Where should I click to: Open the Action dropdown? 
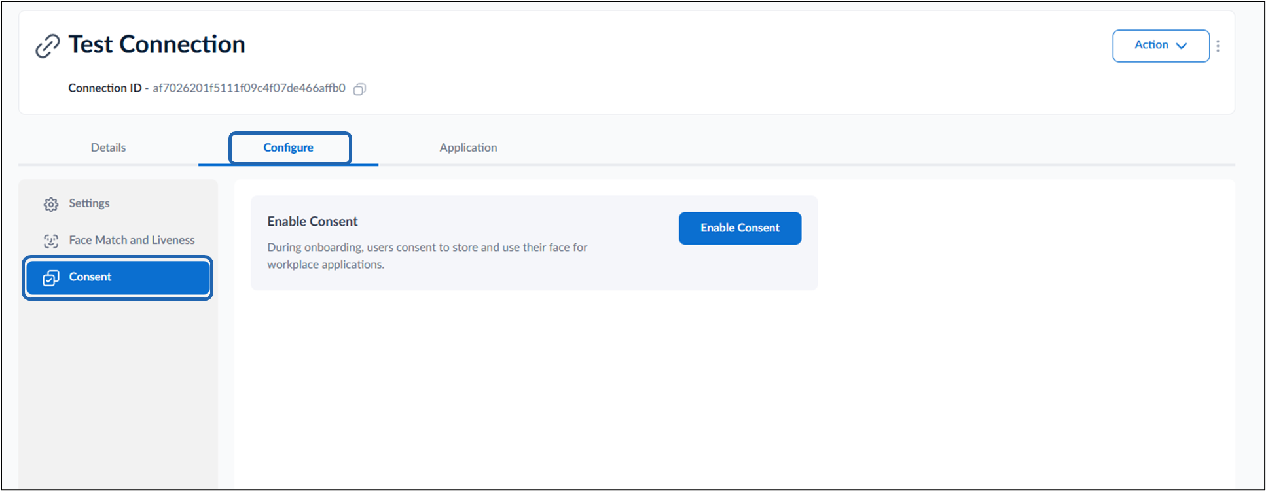(x=1161, y=46)
